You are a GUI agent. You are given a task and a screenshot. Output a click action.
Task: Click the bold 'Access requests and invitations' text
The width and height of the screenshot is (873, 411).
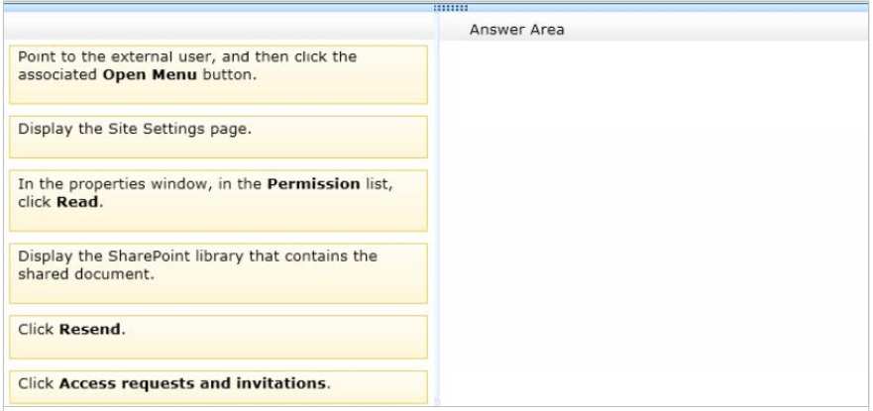pos(192,383)
